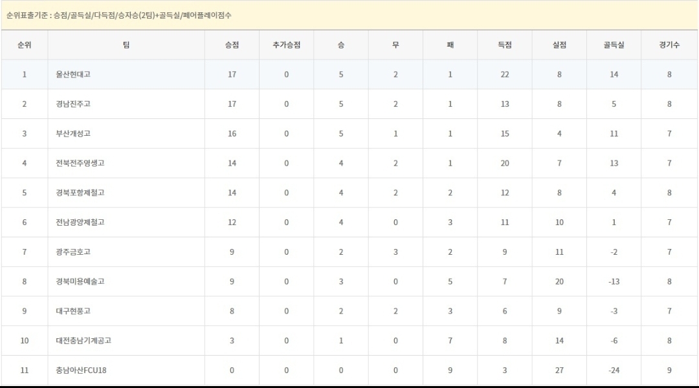699x388 pixels.
Task: Click the 무 column header
Action: [395, 45]
